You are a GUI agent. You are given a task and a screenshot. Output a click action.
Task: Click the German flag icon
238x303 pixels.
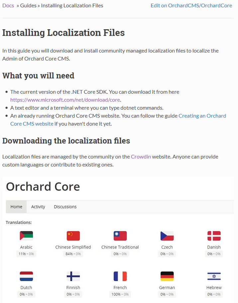(x=167, y=276)
